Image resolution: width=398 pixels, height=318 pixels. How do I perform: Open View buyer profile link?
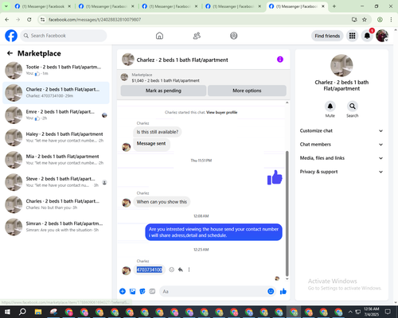pos(222,112)
